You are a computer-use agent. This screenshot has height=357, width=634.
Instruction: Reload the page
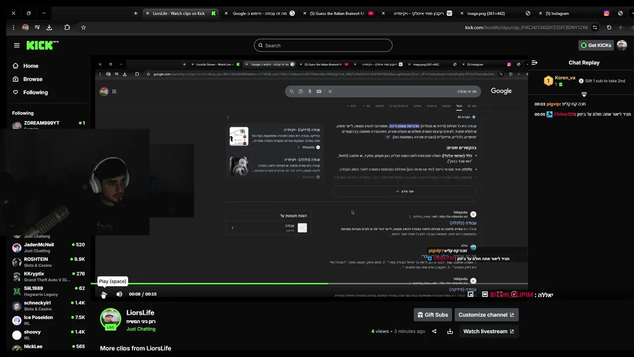click(609, 27)
